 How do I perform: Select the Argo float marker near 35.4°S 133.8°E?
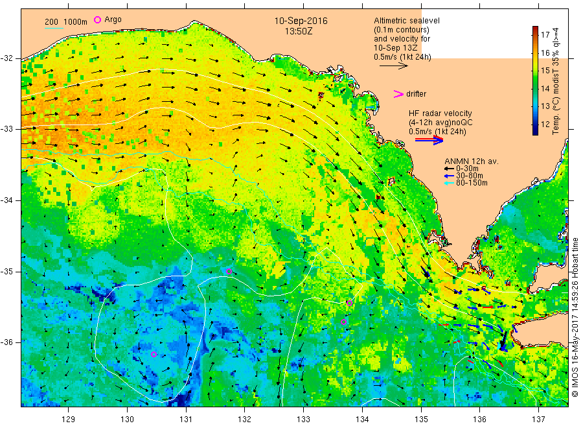[350, 303]
